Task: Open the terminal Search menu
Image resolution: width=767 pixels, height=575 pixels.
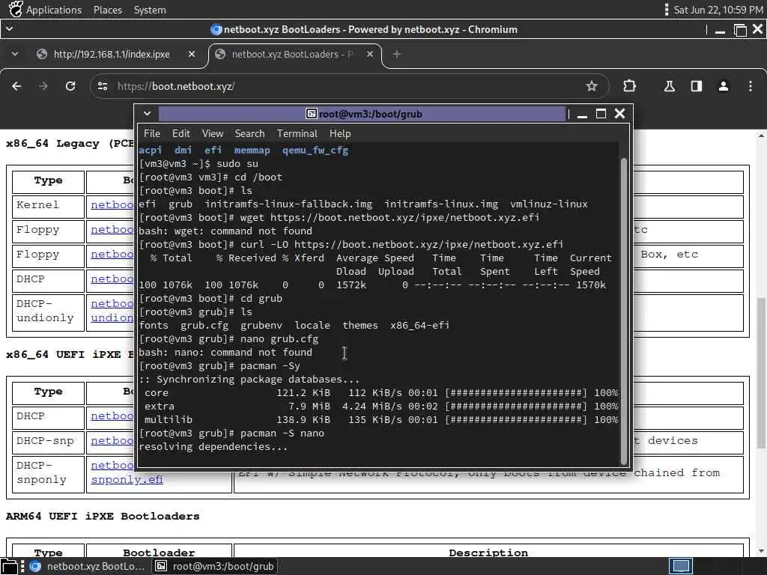Action: tap(249, 133)
